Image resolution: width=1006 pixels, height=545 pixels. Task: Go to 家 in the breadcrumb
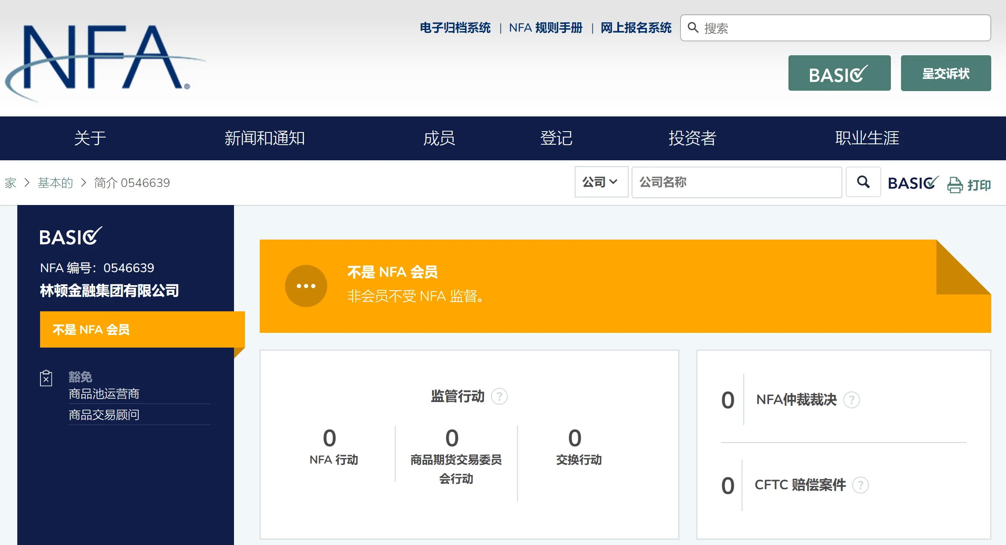click(x=11, y=183)
